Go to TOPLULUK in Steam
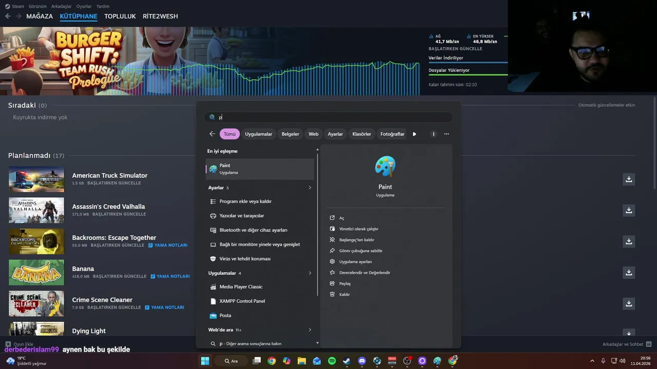 click(x=120, y=16)
